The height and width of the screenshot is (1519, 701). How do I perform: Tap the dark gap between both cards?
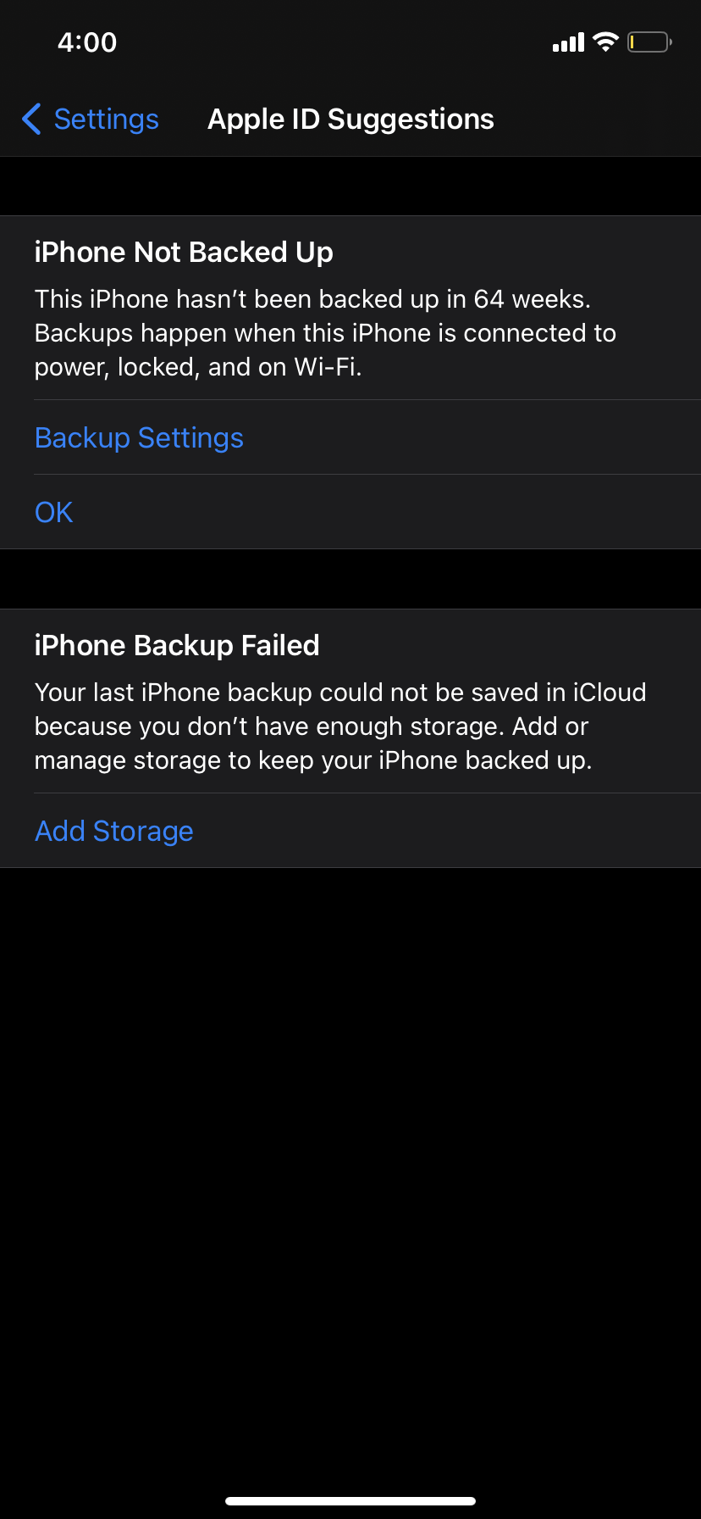coord(350,579)
